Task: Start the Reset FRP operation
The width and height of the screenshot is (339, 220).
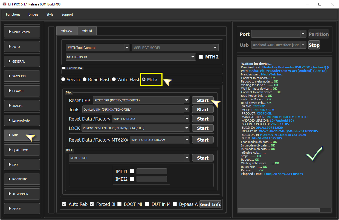Action: pos(203,100)
